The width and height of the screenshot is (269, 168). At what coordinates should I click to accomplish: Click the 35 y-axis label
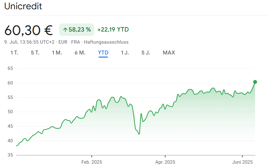click(x=10, y=155)
